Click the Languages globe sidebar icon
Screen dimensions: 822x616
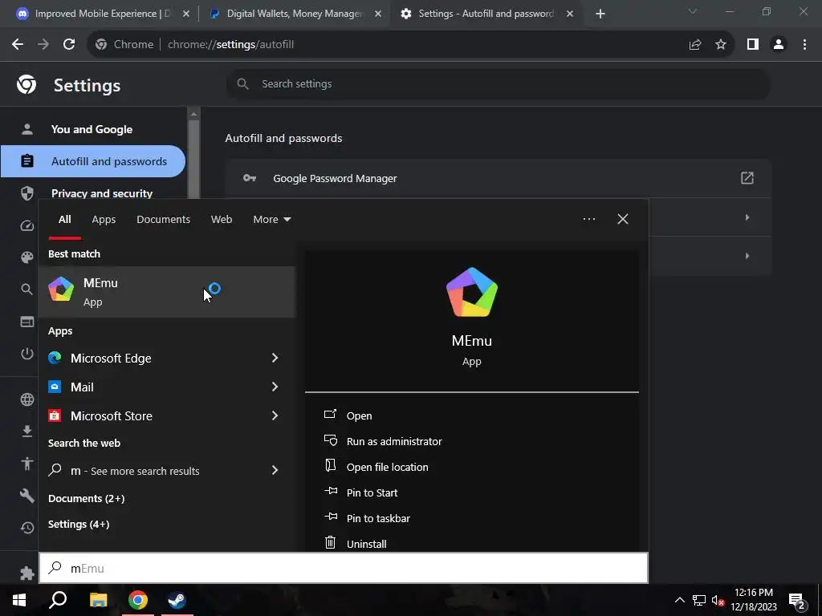point(27,399)
